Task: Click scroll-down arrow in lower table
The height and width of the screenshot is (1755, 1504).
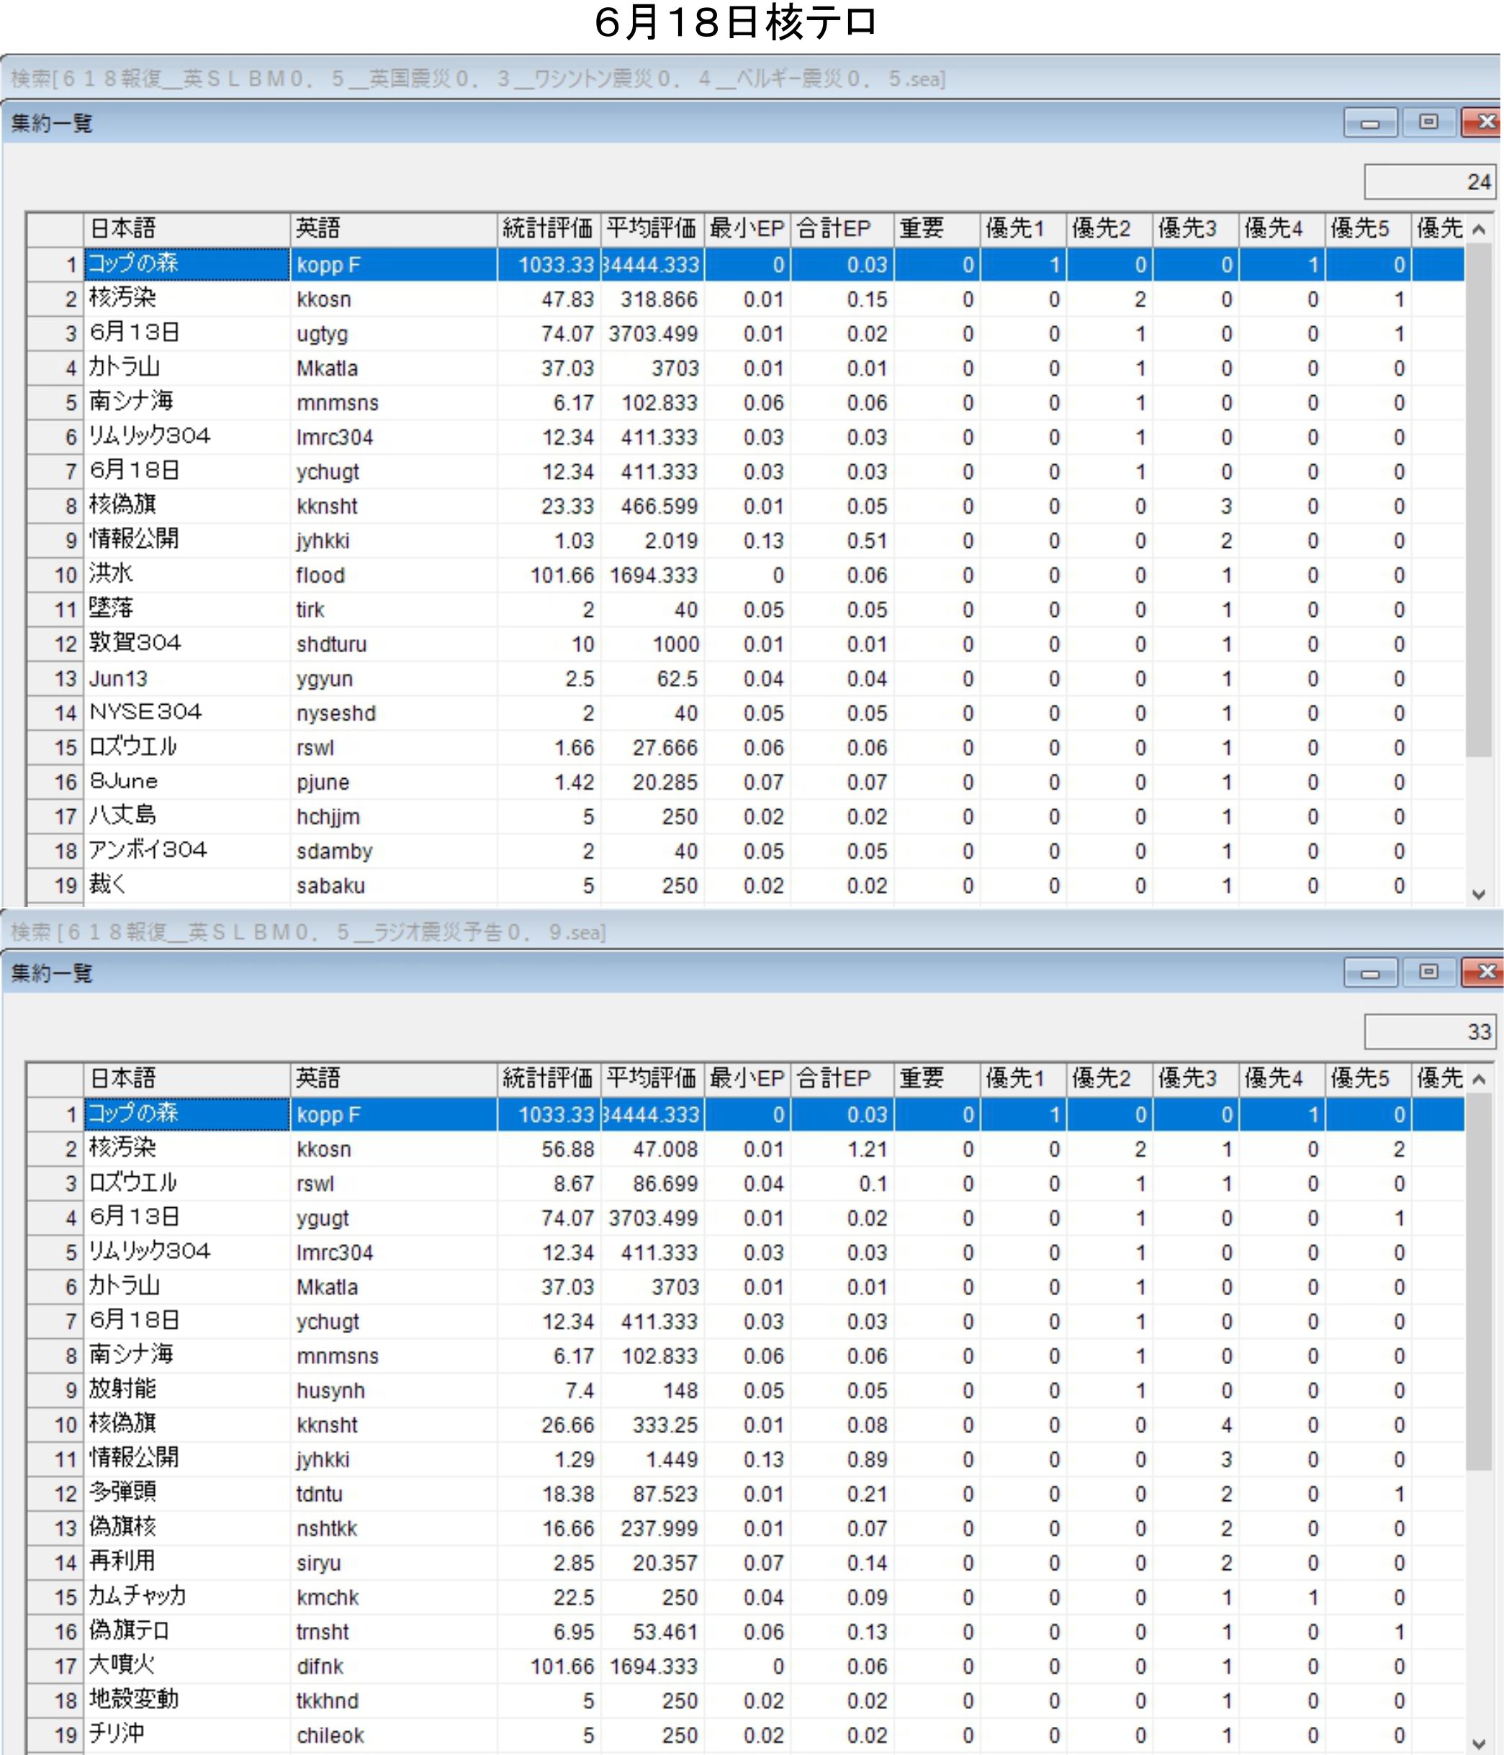Action: coord(1479,1744)
